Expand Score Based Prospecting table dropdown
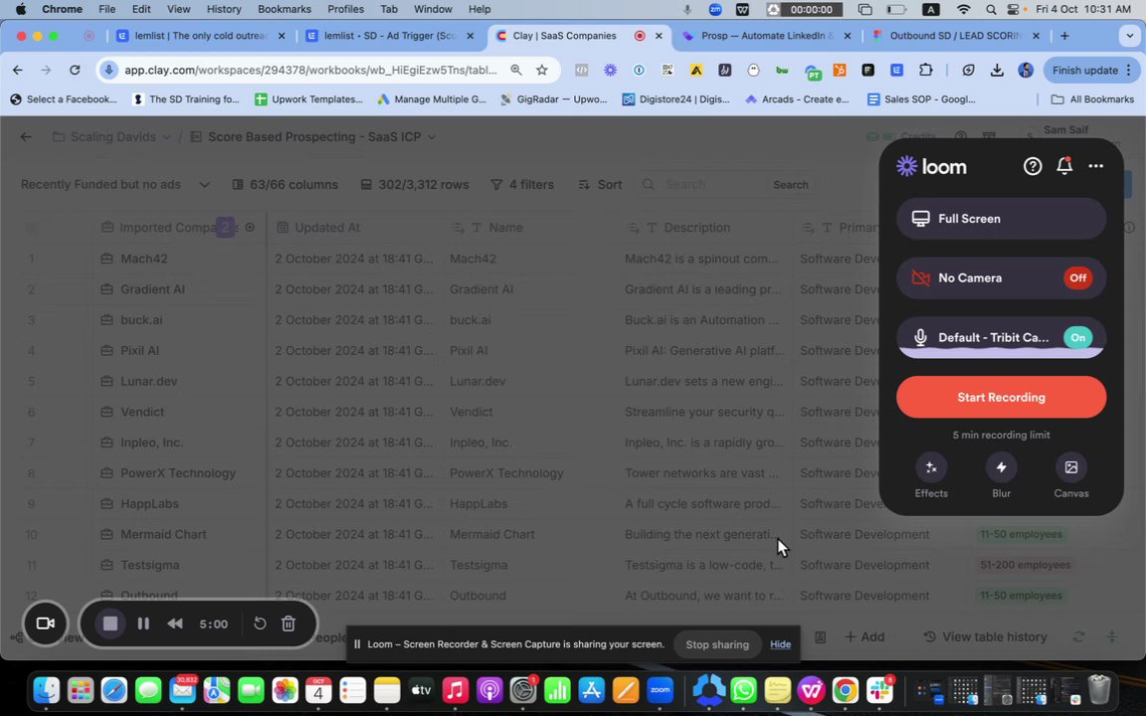This screenshot has width=1146, height=716. (432, 136)
